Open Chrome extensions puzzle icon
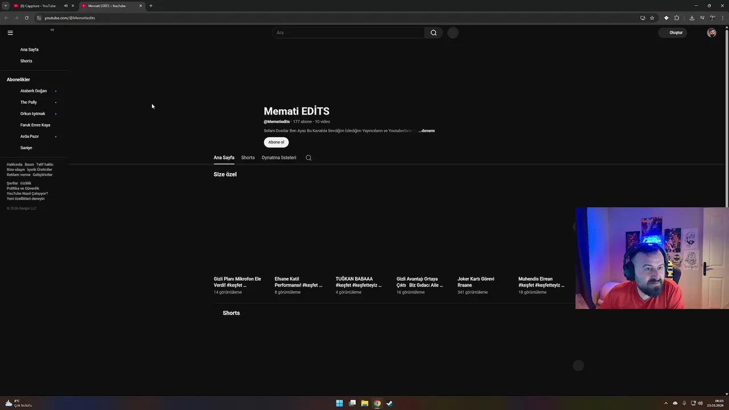Viewport: 729px width, 410px height. tap(677, 18)
